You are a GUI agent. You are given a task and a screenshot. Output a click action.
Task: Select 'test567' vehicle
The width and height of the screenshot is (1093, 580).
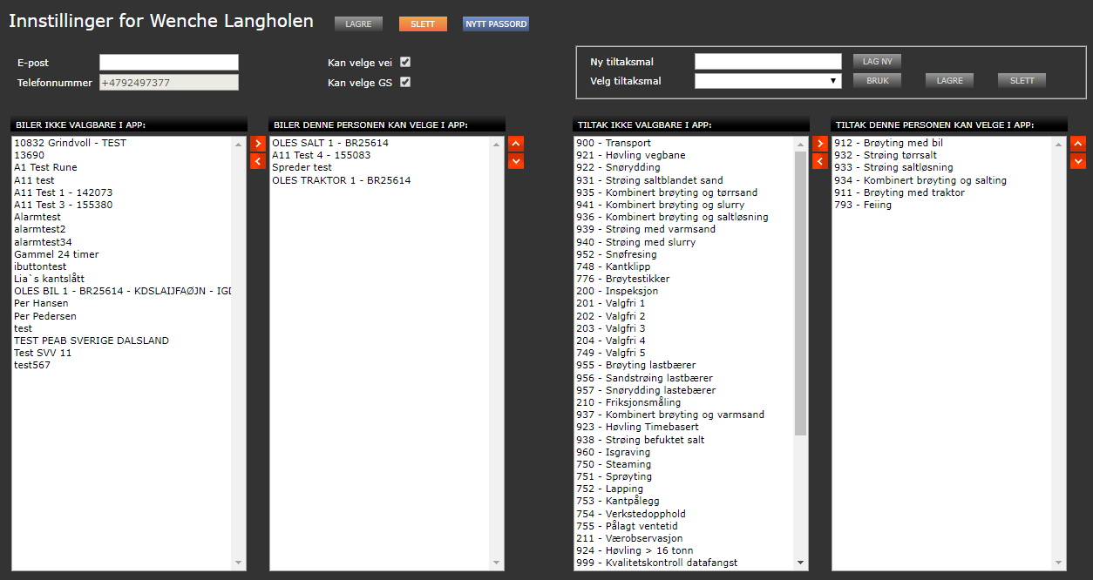[x=122, y=365]
